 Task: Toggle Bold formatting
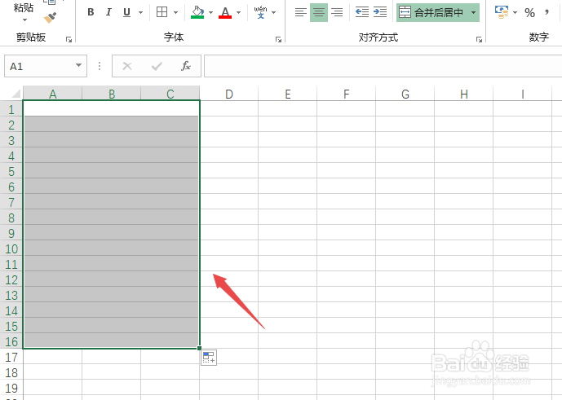pyautogui.click(x=91, y=12)
